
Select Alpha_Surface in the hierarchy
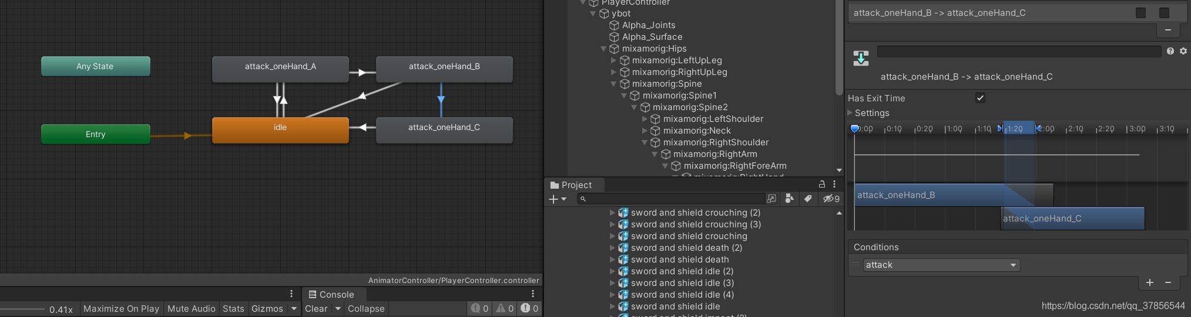(652, 37)
